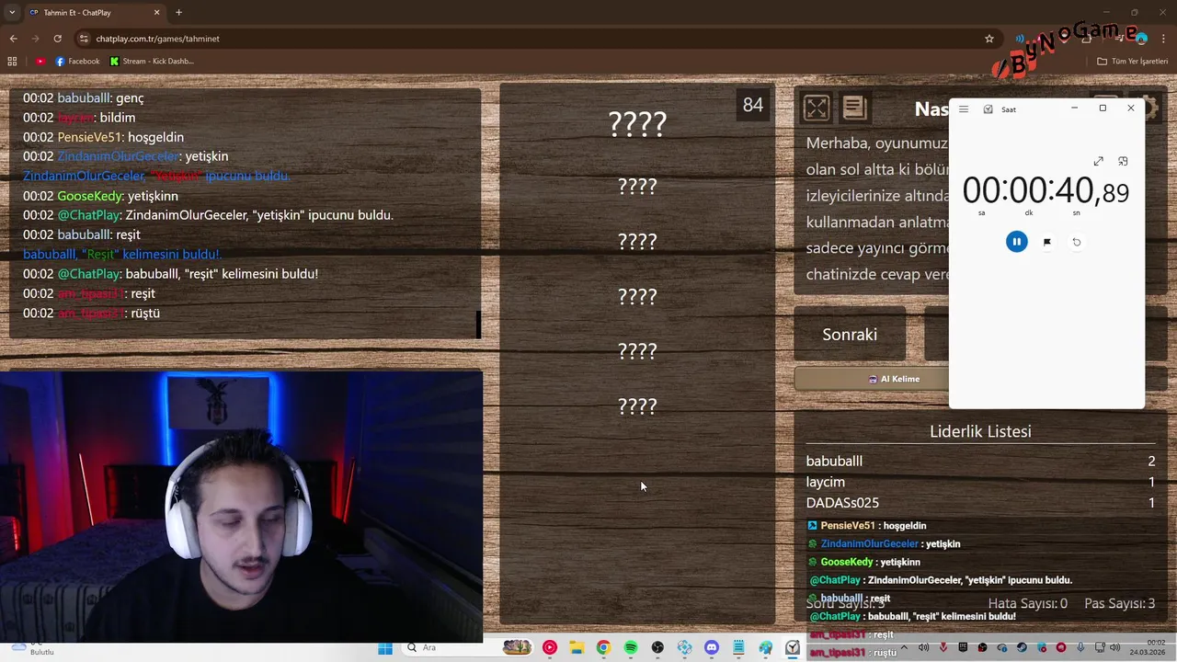Open the Saat hamburger navigation menu
The width and height of the screenshot is (1177, 662).
click(964, 109)
